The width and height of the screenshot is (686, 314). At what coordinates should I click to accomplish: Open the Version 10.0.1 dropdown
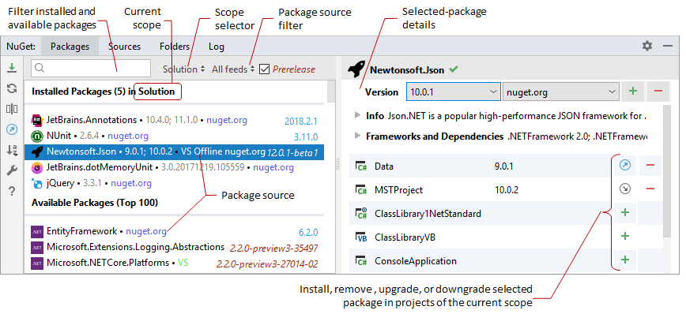click(454, 92)
